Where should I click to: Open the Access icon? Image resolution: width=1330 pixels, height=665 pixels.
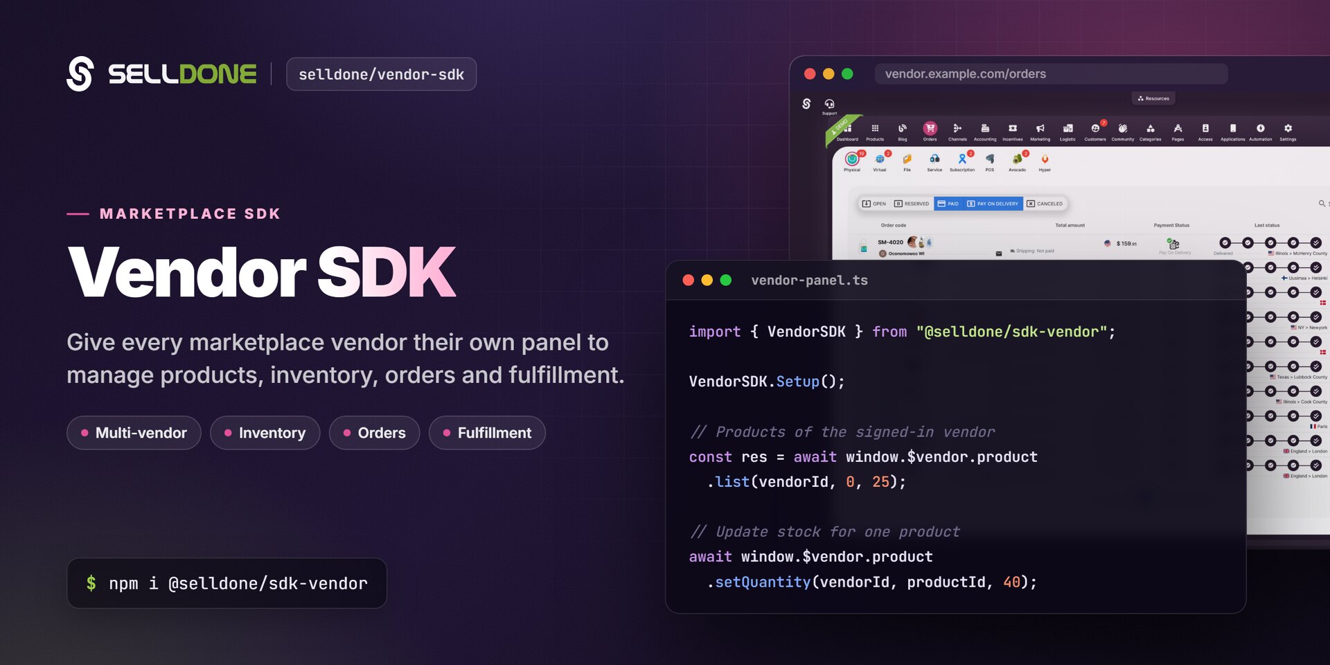[1205, 132]
